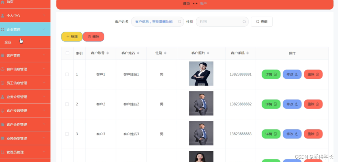Image resolution: width=338 pixels, height=162 pixels.
Task: Click 客户 in the breadcrumb bar
Action: pyautogui.click(x=203, y=3)
